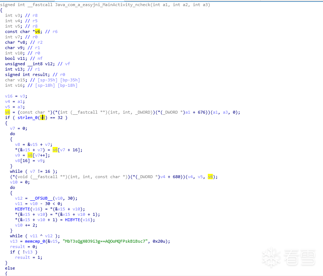Image resolution: width=323 pixels, height=276 pixels.
Task: Click the 0x20u length argument
Action: (159, 241)
